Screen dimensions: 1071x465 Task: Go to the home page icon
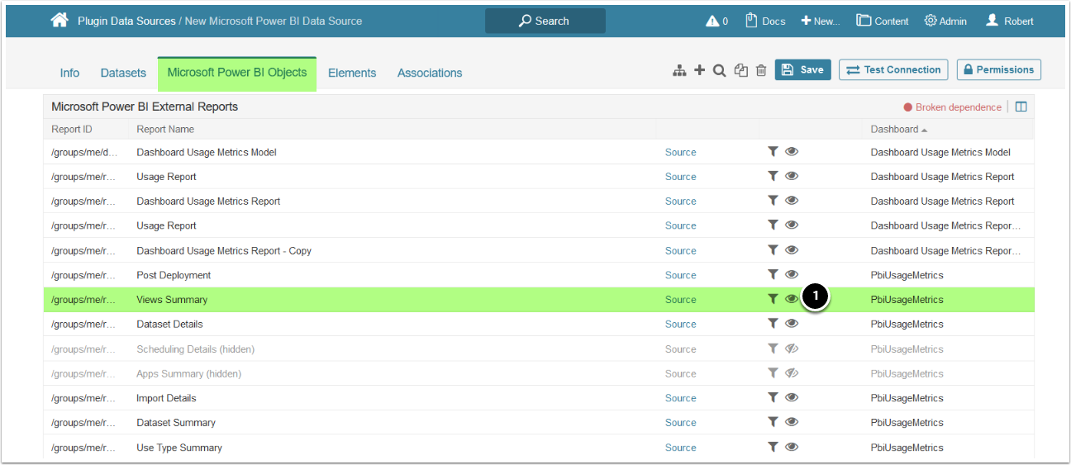pyautogui.click(x=59, y=21)
